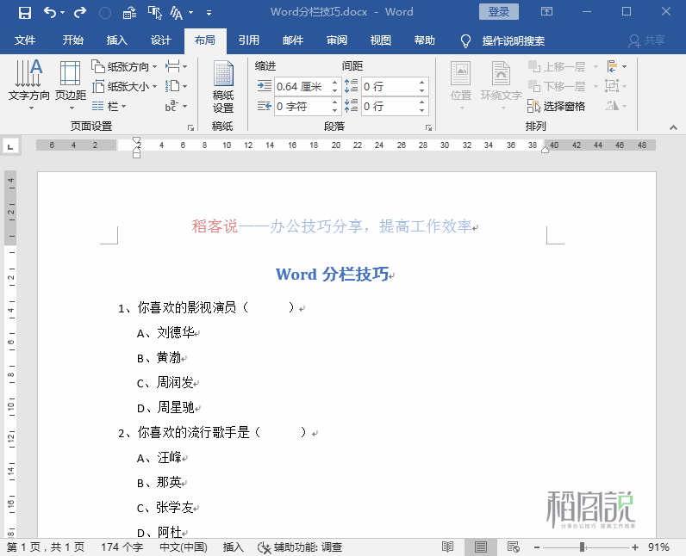The width and height of the screenshot is (686, 556).
Task: Switch to the 开始 Home tab
Action: click(72, 40)
